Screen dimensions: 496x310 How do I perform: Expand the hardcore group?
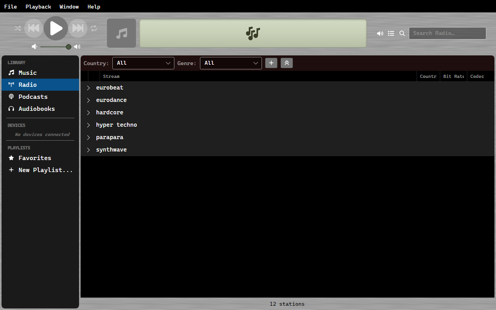[x=88, y=113]
